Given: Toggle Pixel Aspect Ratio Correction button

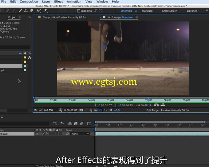Looking at the screenshot, I should [105, 110].
